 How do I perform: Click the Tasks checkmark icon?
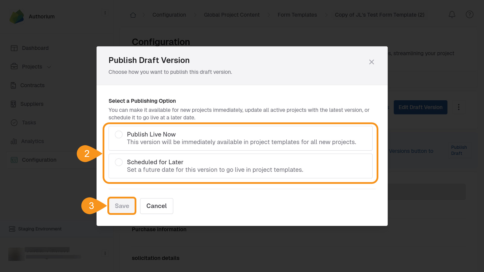click(14, 123)
